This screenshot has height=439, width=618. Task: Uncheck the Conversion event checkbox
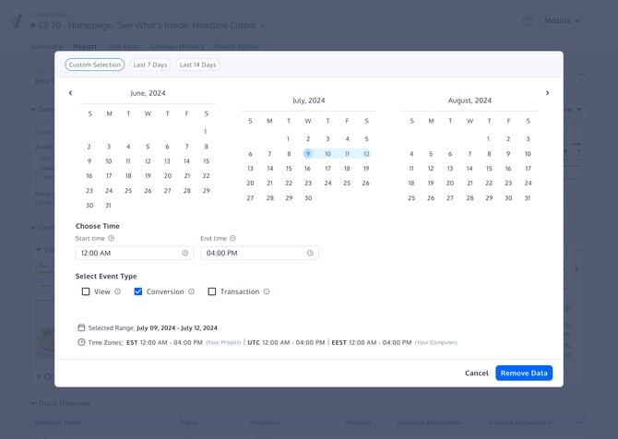point(138,291)
